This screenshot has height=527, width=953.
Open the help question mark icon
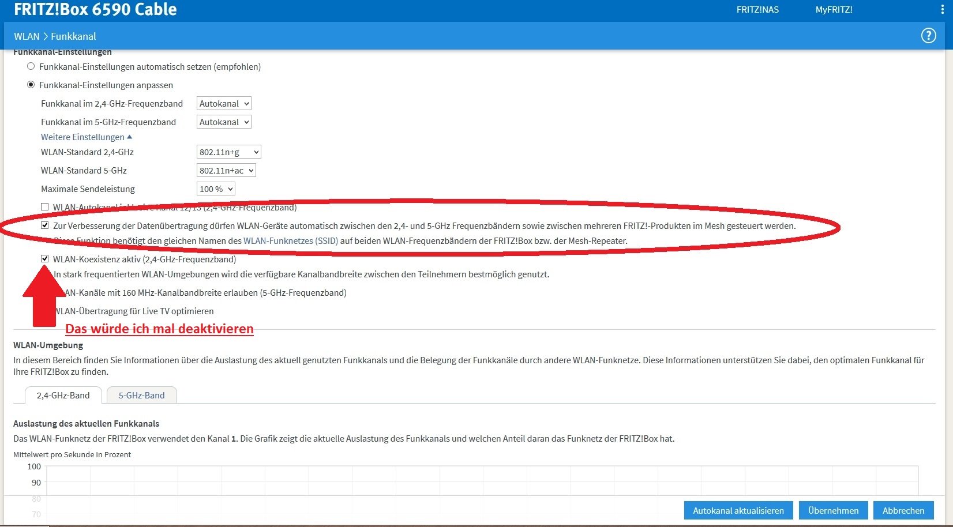(x=928, y=36)
